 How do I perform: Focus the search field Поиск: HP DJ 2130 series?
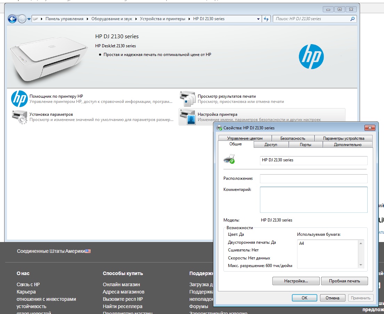[312, 19]
